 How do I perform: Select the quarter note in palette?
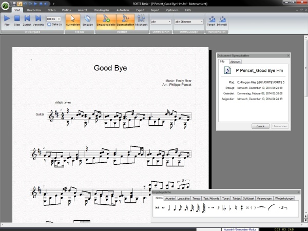pyautogui.click(x=175, y=207)
